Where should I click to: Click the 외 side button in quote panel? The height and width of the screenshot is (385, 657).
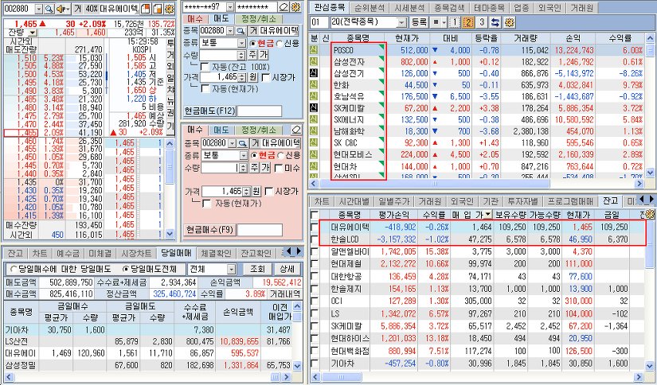point(170,67)
